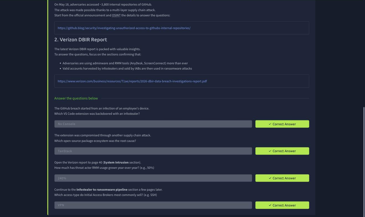The image size is (365, 217).
Task: Click Correct Answer button beside 240%
Action: point(282,178)
